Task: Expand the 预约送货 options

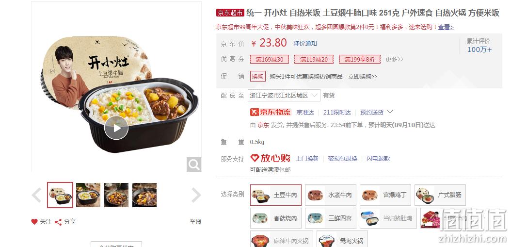Action: click(377, 112)
